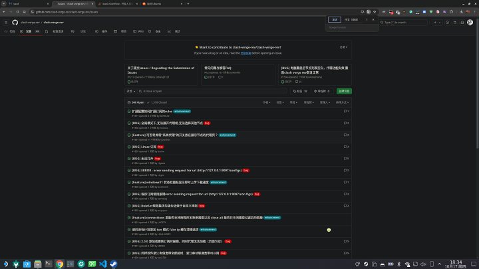Open Visual Studio Code from the taskbar
The height and width of the screenshot is (269, 479).
[104, 264]
